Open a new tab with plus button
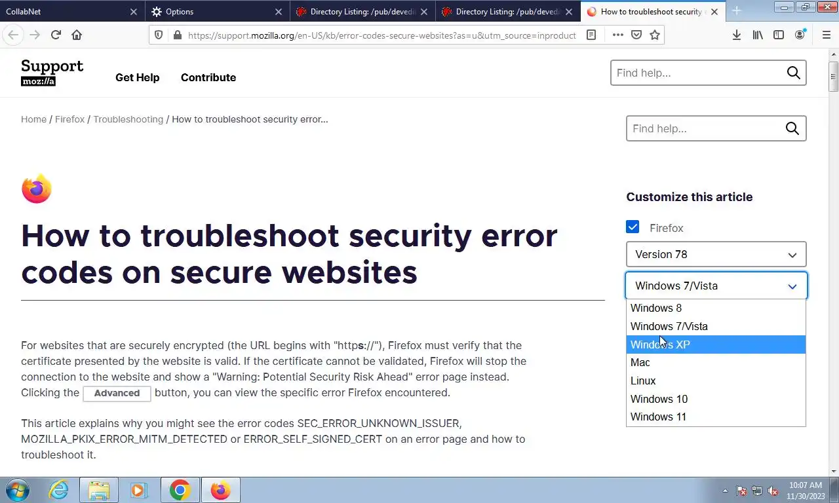Screen dimensions: 839x503 (x=736, y=11)
